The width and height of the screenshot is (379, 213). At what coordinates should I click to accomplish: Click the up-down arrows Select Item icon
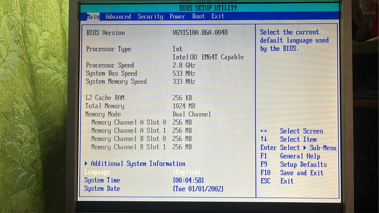[x=264, y=139]
